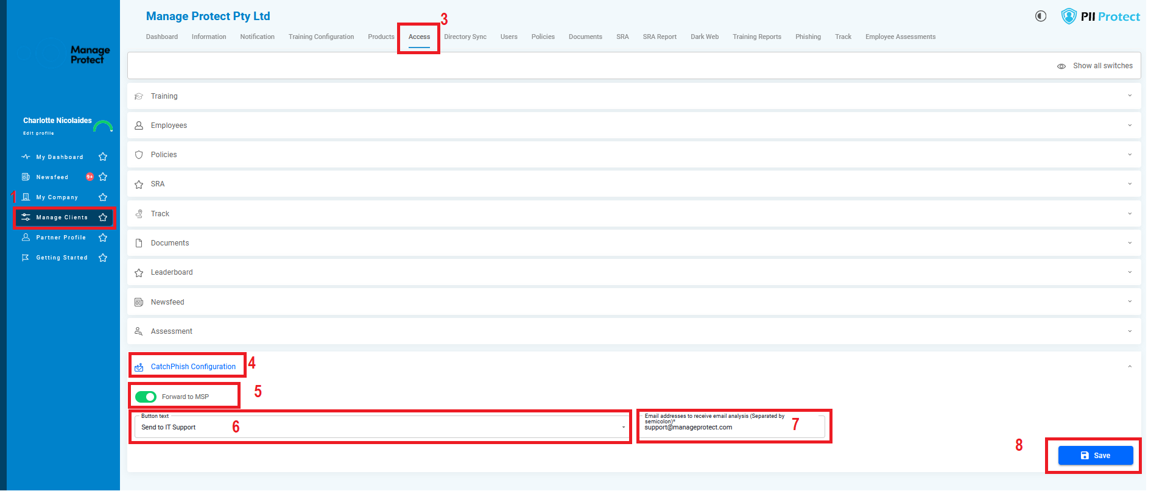Open the Products tab
Image resolution: width=1151 pixels, height=491 pixels.
381,37
